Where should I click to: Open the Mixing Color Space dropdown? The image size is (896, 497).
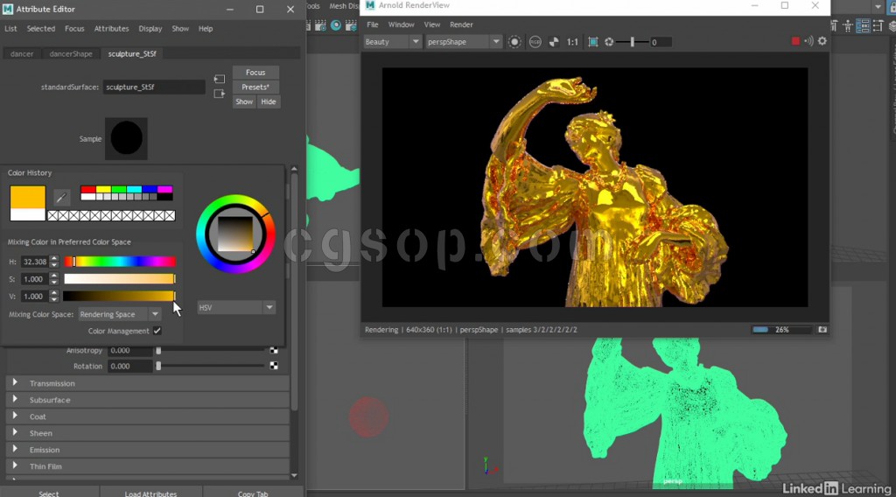coord(120,314)
